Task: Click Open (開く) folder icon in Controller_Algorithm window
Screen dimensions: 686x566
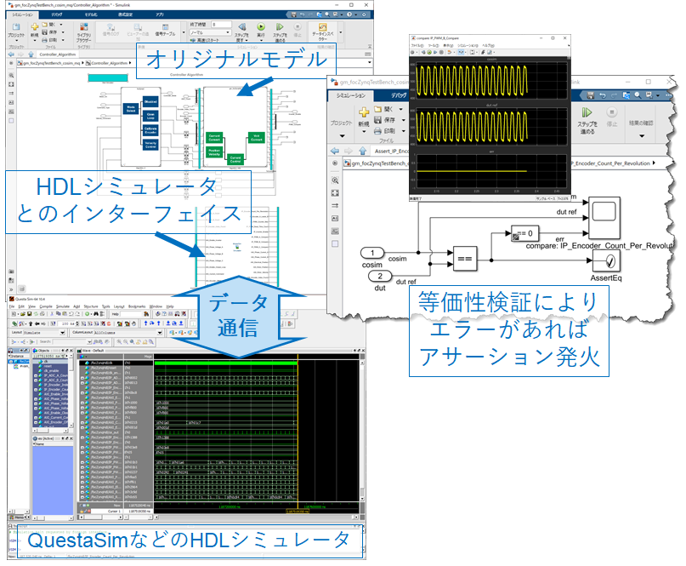Action: click(44, 25)
